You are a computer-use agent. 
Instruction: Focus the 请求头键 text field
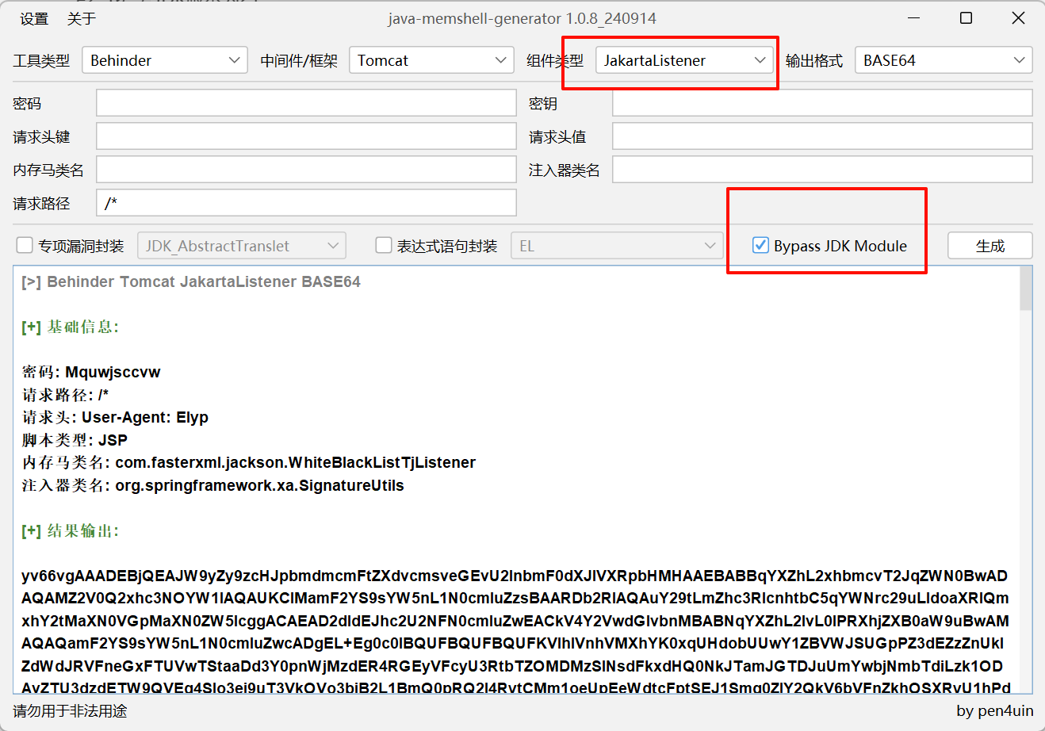(x=306, y=136)
